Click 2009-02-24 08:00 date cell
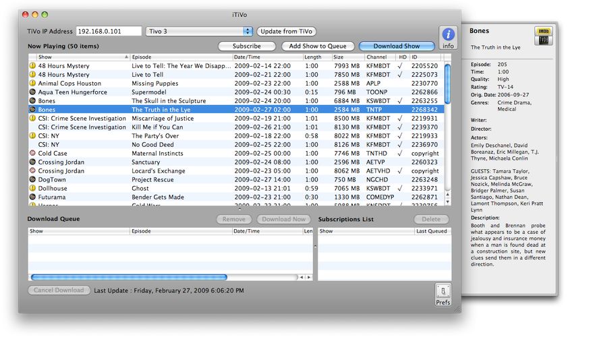This screenshot has height=337, width=599. pyautogui.click(x=262, y=162)
